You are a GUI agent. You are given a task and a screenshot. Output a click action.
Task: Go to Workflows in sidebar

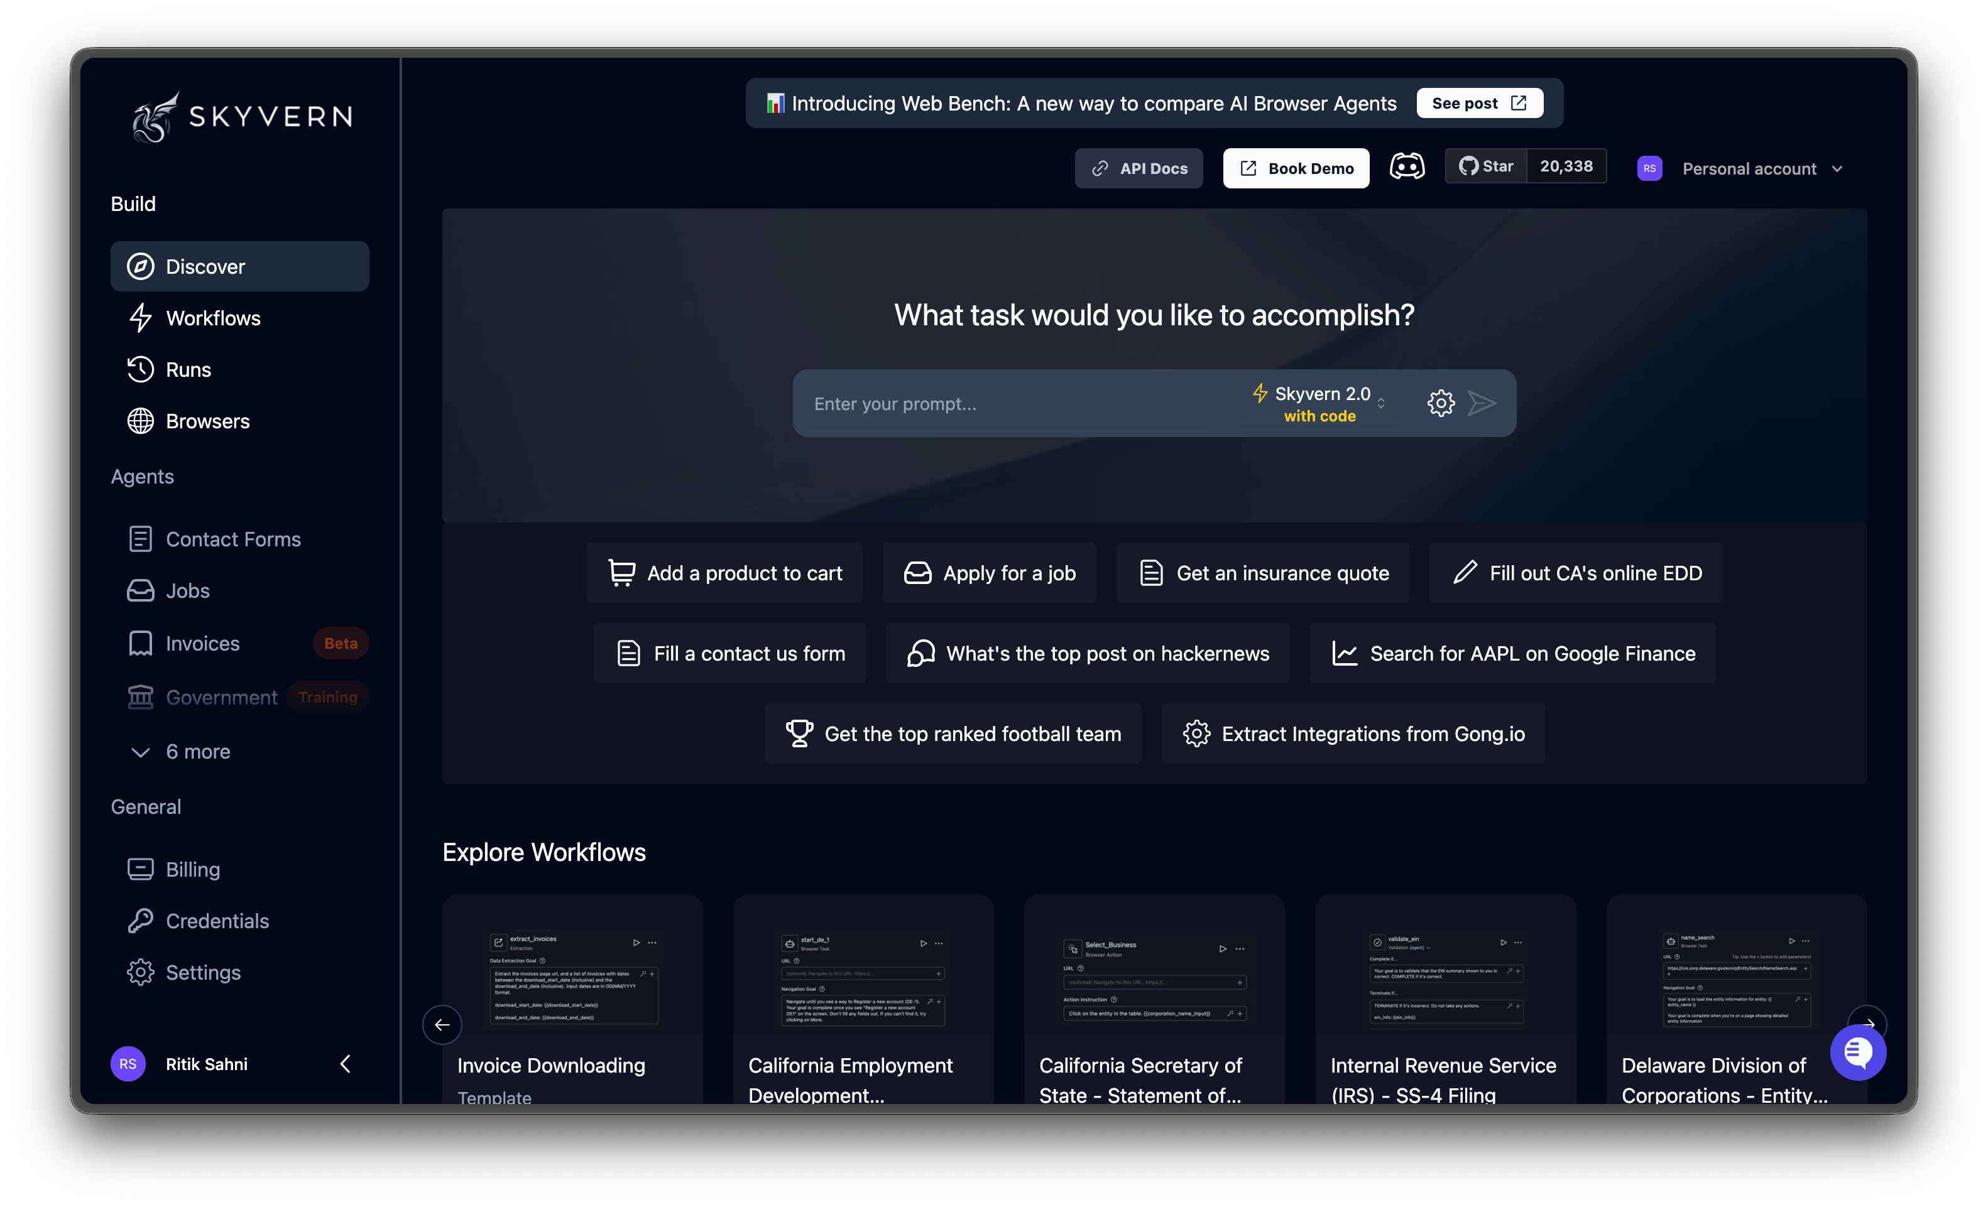239,318
